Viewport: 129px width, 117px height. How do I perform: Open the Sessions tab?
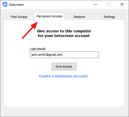79,17
